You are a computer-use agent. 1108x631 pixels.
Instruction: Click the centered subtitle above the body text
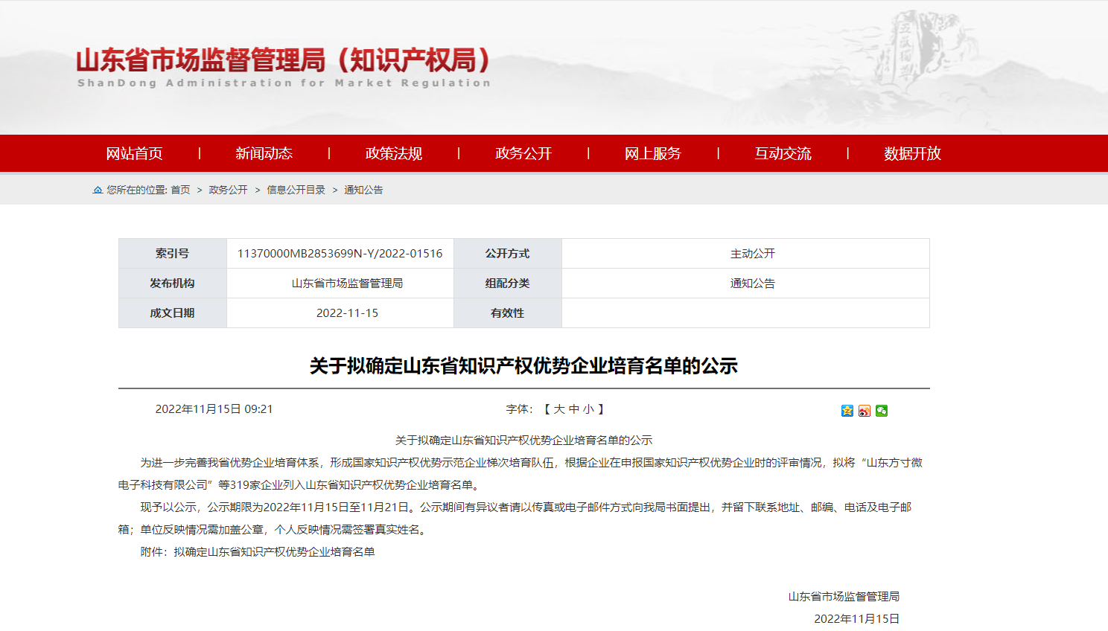[523, 441]
